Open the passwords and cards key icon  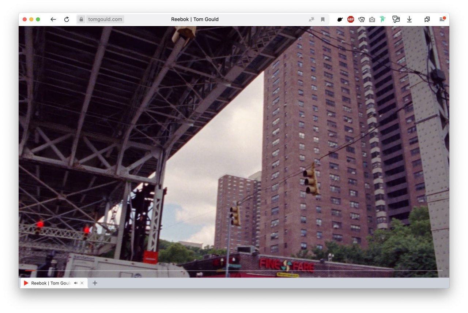coord(396,19)
